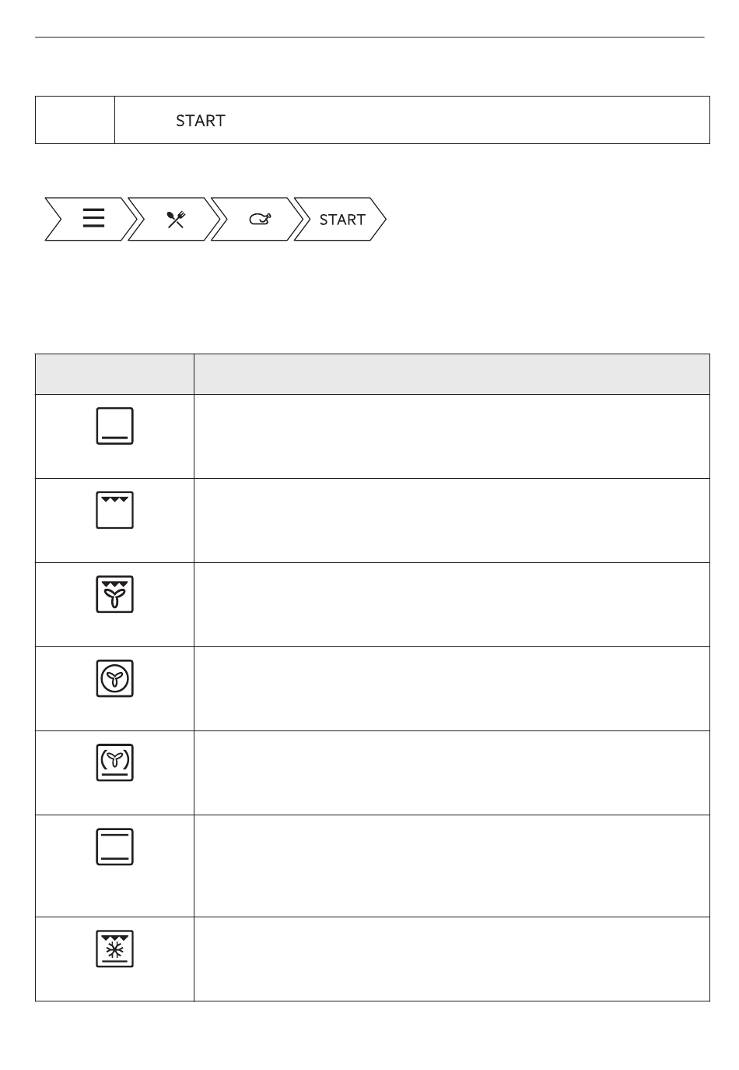Click the grey table header row
Viewport: 739px width, 1070px height.
coord(373,375)
